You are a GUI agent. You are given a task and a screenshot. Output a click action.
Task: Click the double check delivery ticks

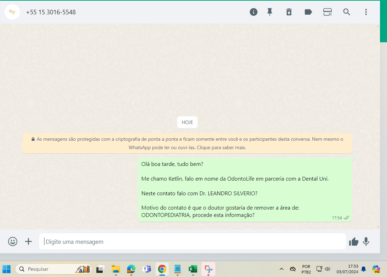346,218
